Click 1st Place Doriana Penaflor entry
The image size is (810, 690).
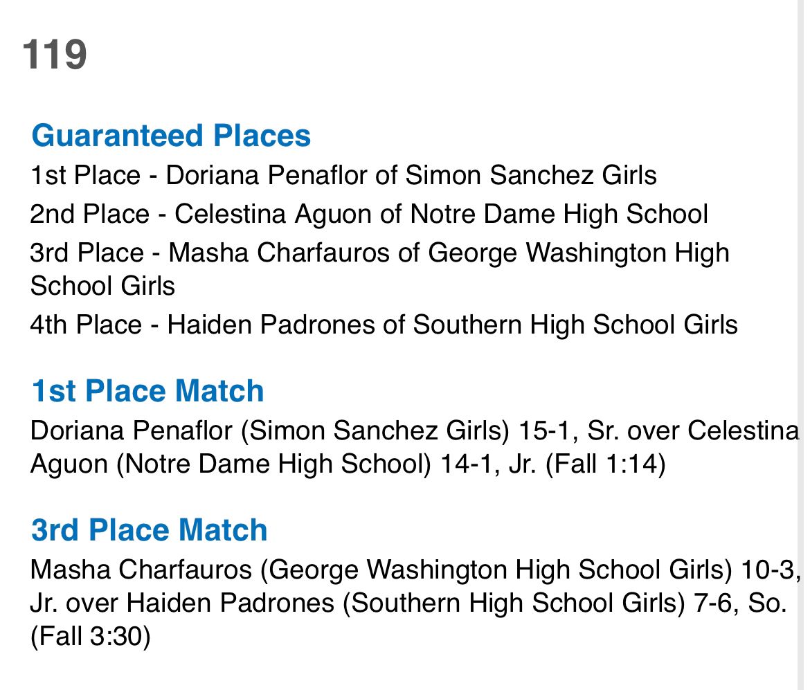(x=343, y=175)
